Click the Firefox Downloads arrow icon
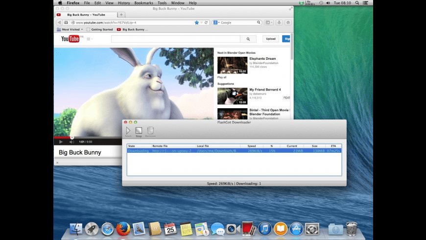This screenshot has width=426, height=240. coord(279,23)
